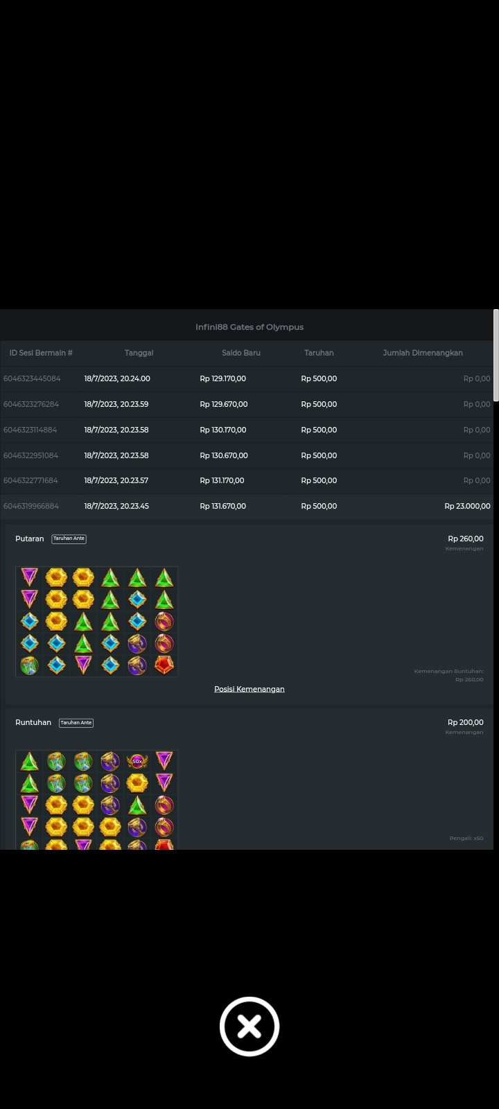The image size is (499, 1109).
Task: Click the date 18/7/2023, 20.23.59
Action: [116, 404]
